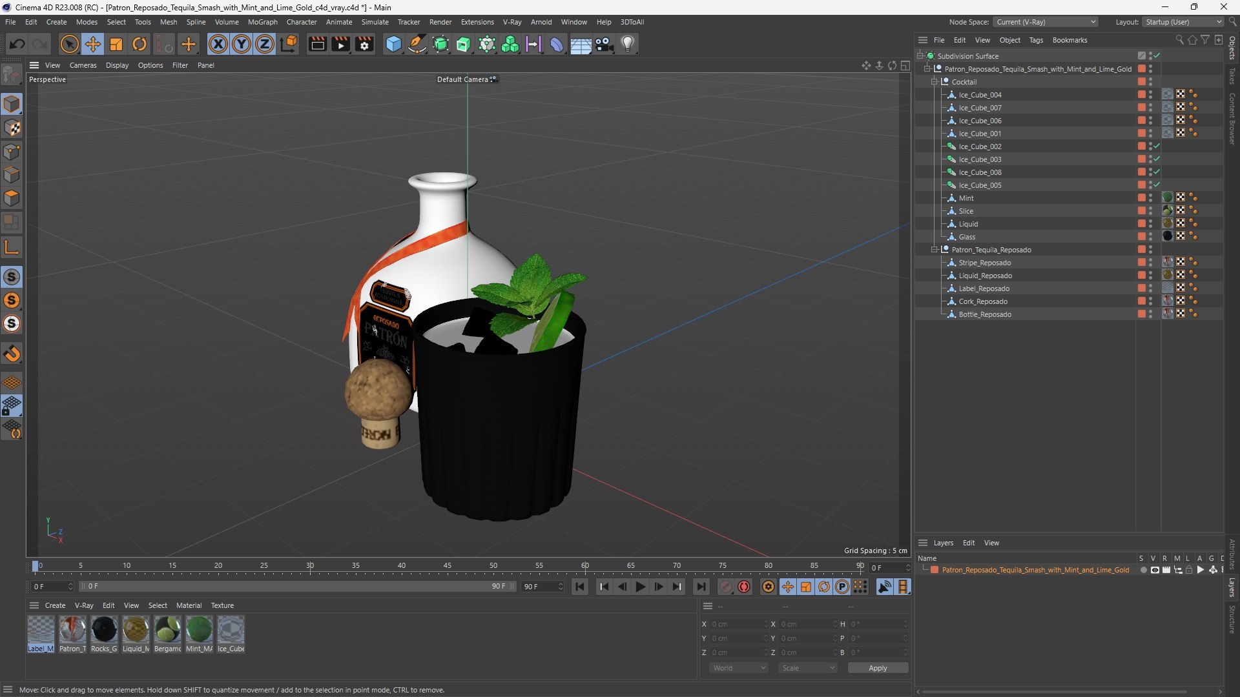Click the Light bulb object icon
Image resolution: width=1240 pixels, height=697 pixels.
point(628,44)
